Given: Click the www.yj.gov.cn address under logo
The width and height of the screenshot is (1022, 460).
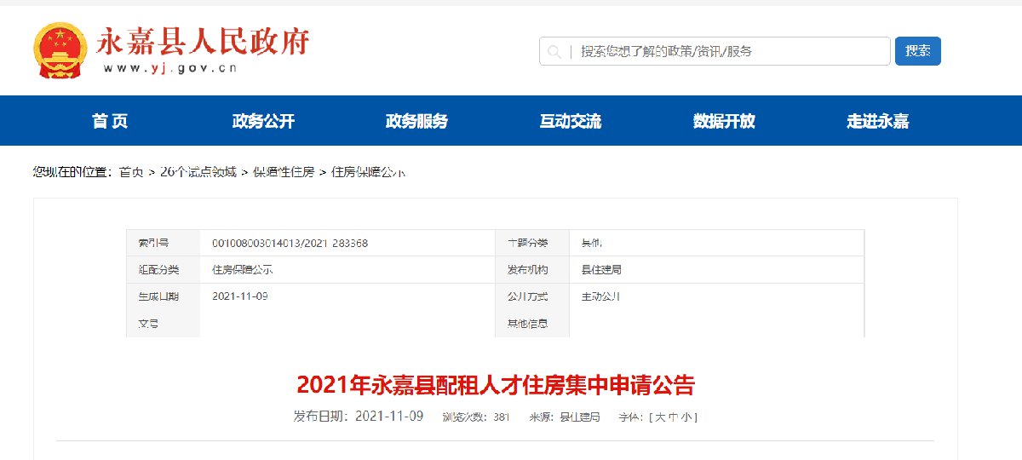Looking at the screenshot, I should (x=170, y=68).
